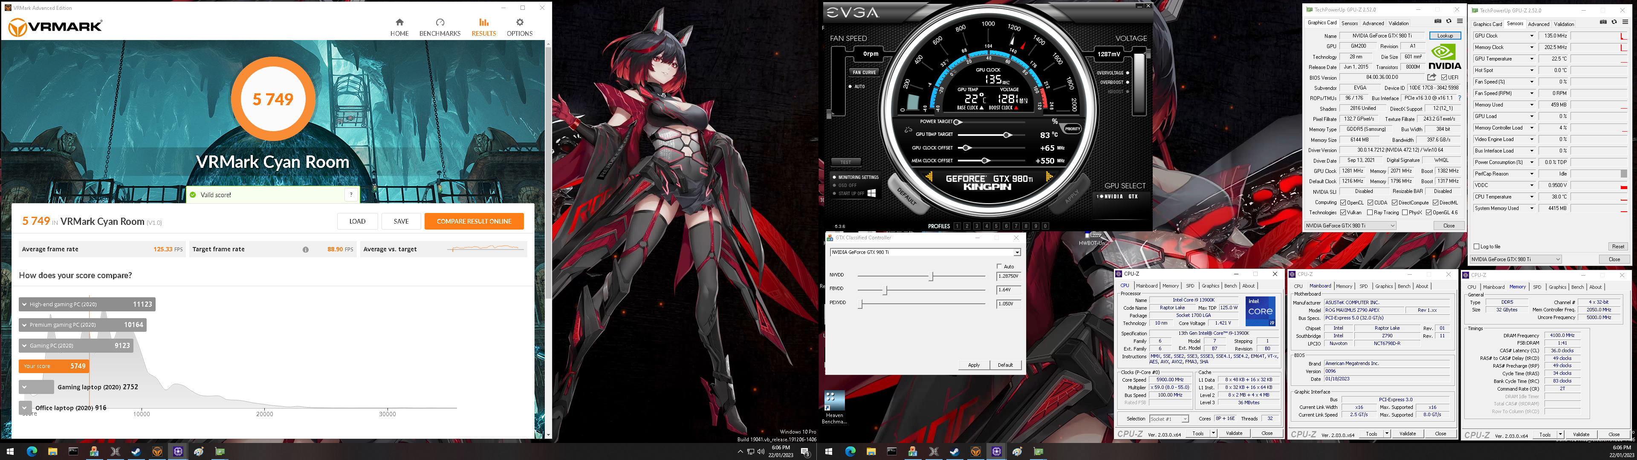Viewport: 1637px width, 460px height.
Task: Click the NVVDD voltage value field 1.28750V
Action: coord(1009,276)
